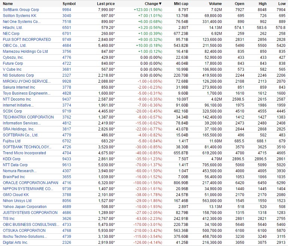Open TIS Inc link

(x=9, y=218)
